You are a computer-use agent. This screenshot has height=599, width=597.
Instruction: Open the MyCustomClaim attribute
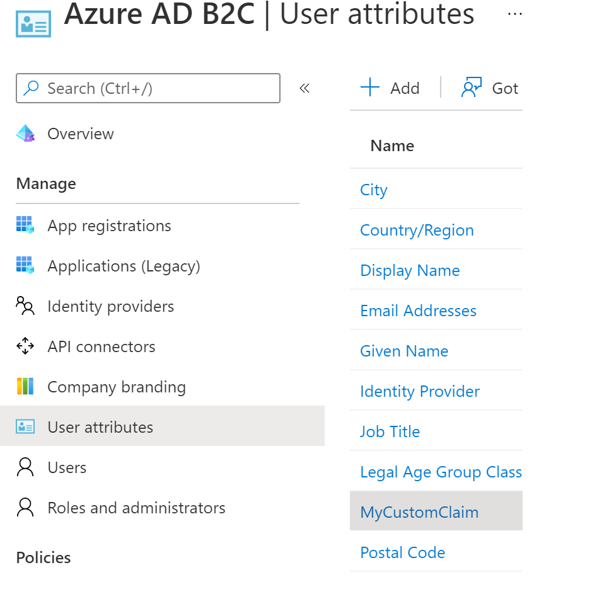[419, 512]
